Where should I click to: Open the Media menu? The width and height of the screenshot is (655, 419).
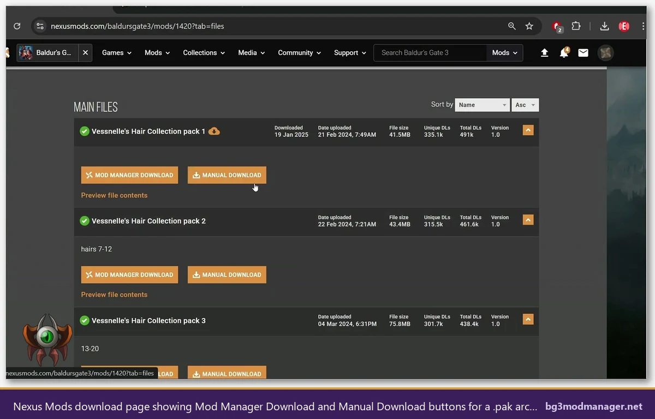pos(252,53)
